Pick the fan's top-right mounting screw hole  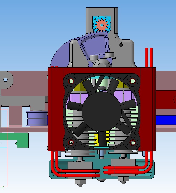click(132, 81)
